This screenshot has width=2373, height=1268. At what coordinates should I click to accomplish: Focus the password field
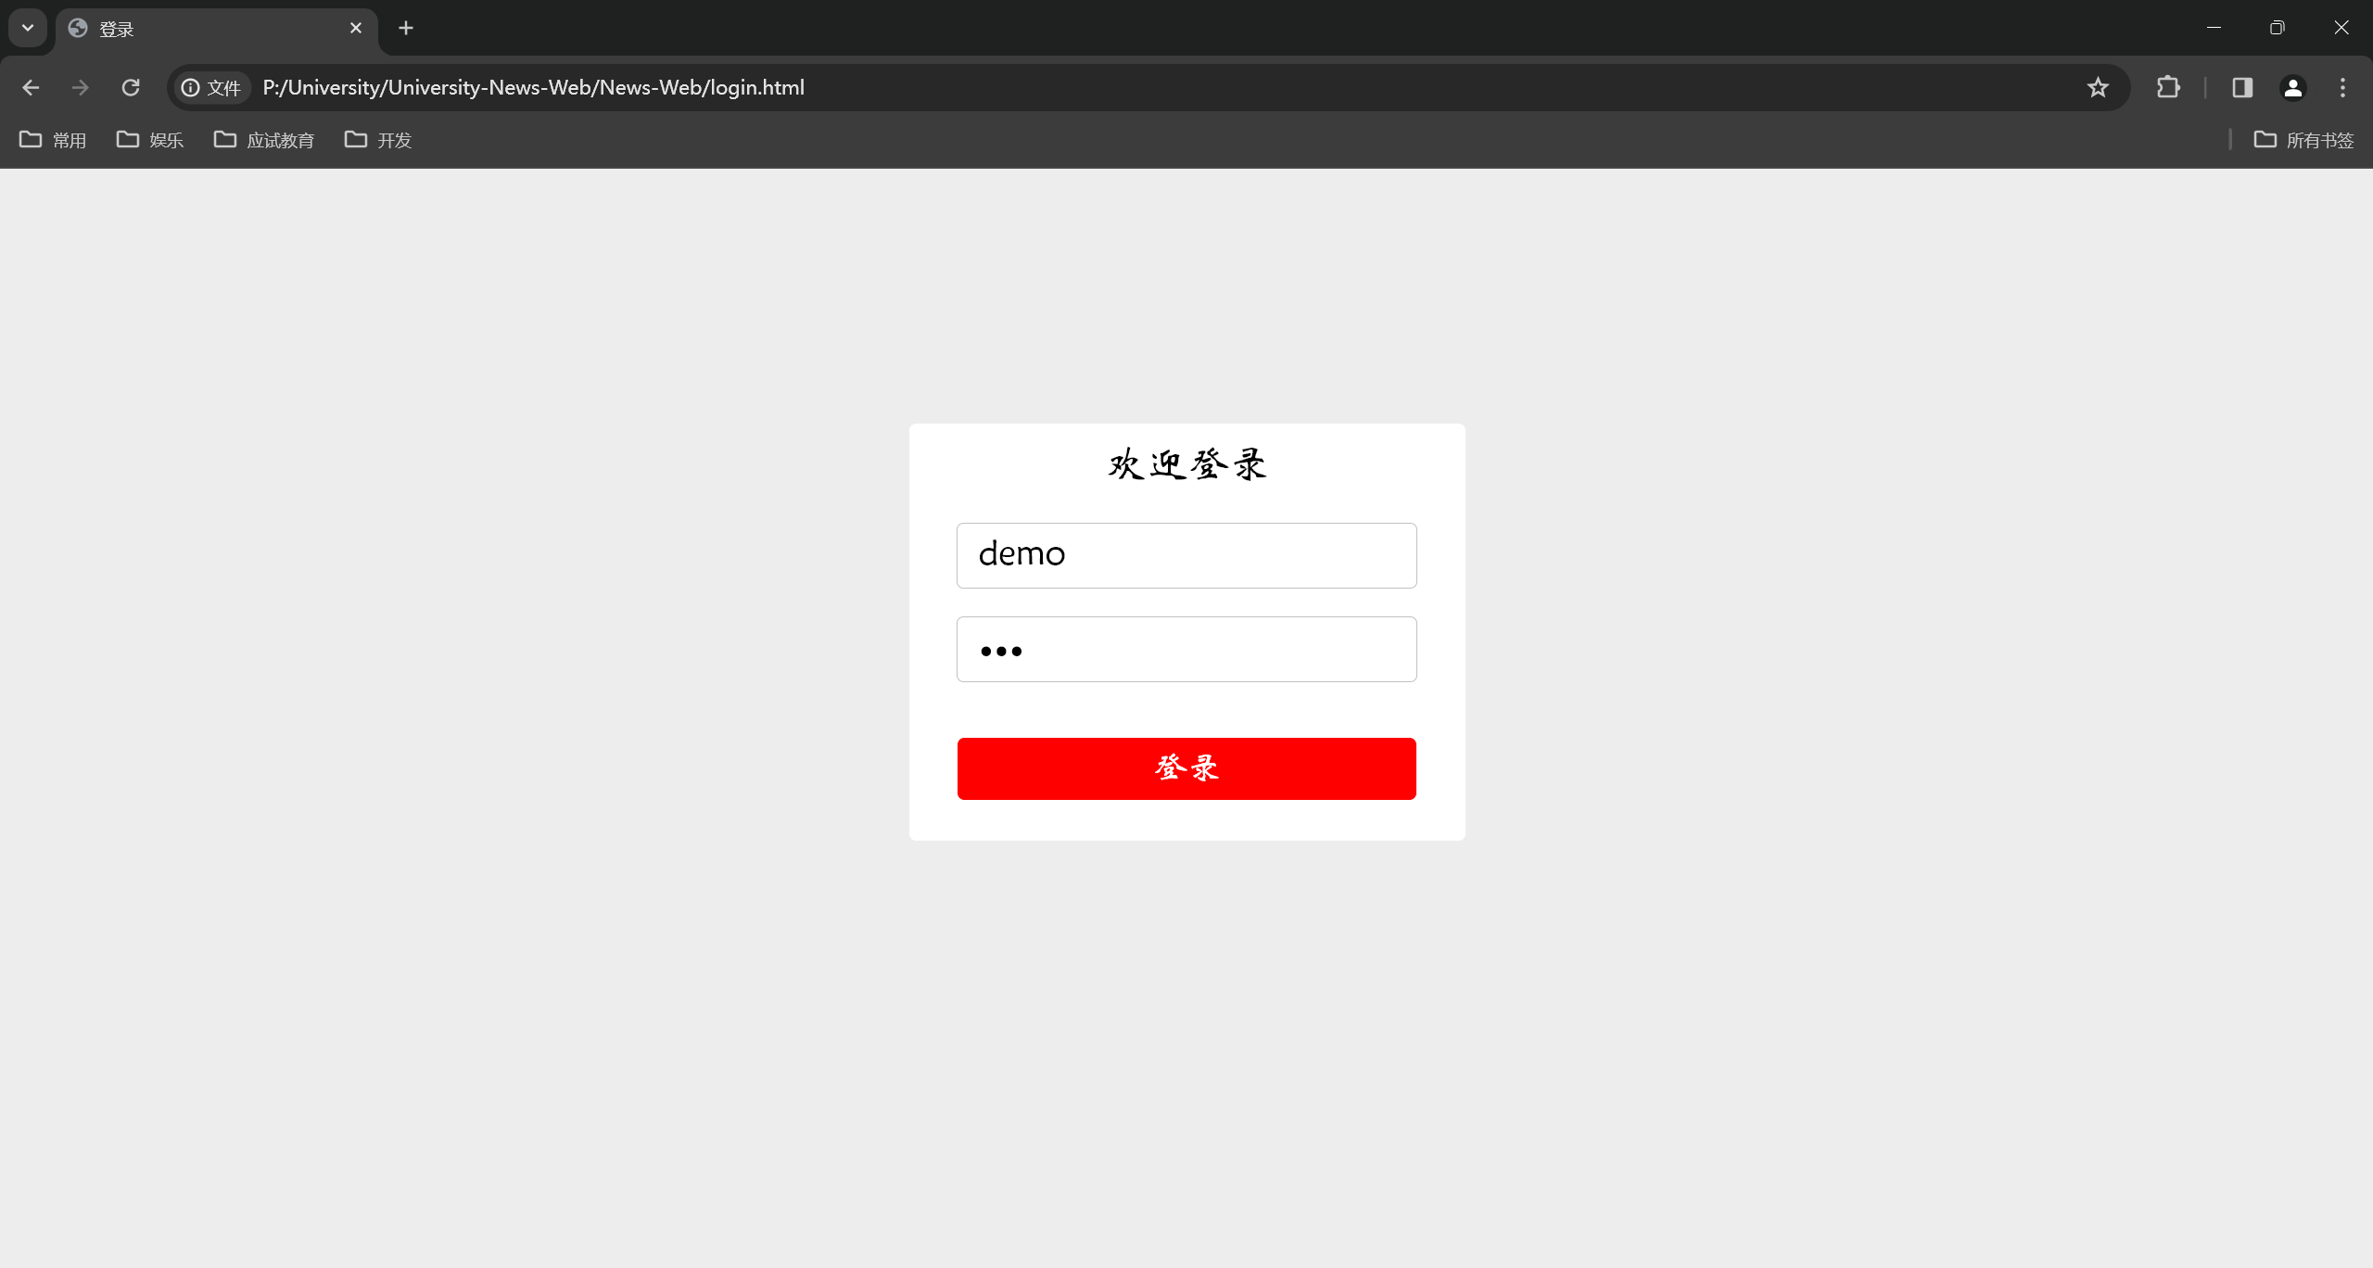point(1186,649)
